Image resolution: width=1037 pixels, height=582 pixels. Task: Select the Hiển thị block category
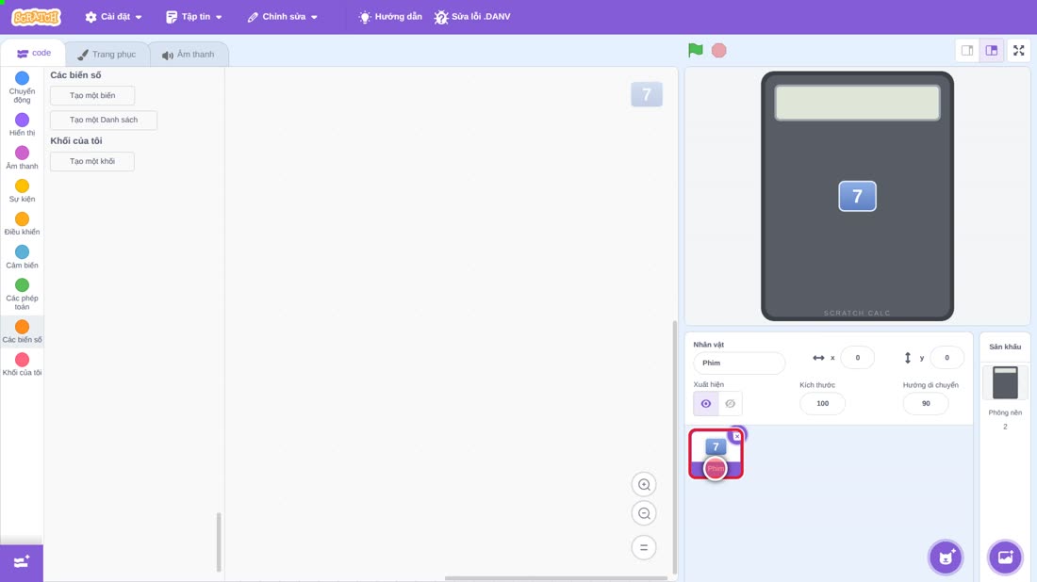(x=22, y=124)
